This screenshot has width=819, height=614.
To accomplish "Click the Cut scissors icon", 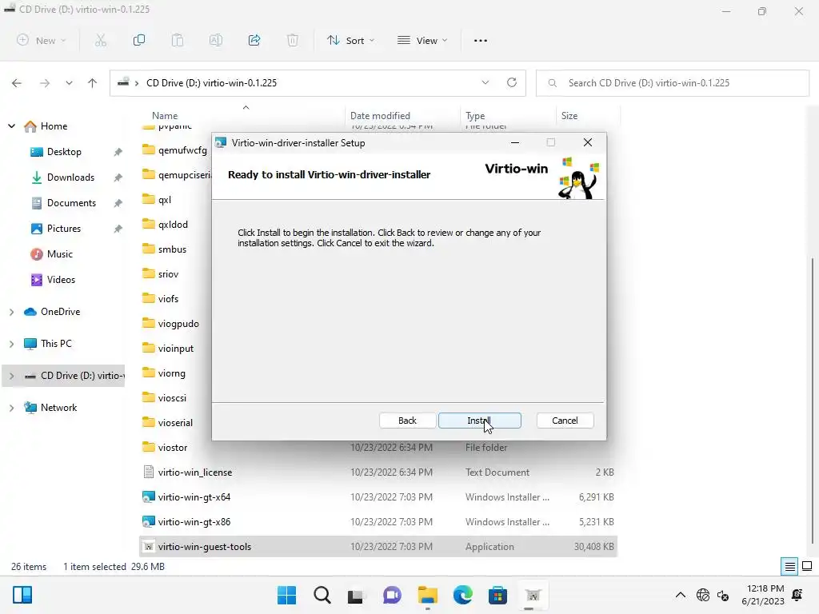I will tap(101, 40).
